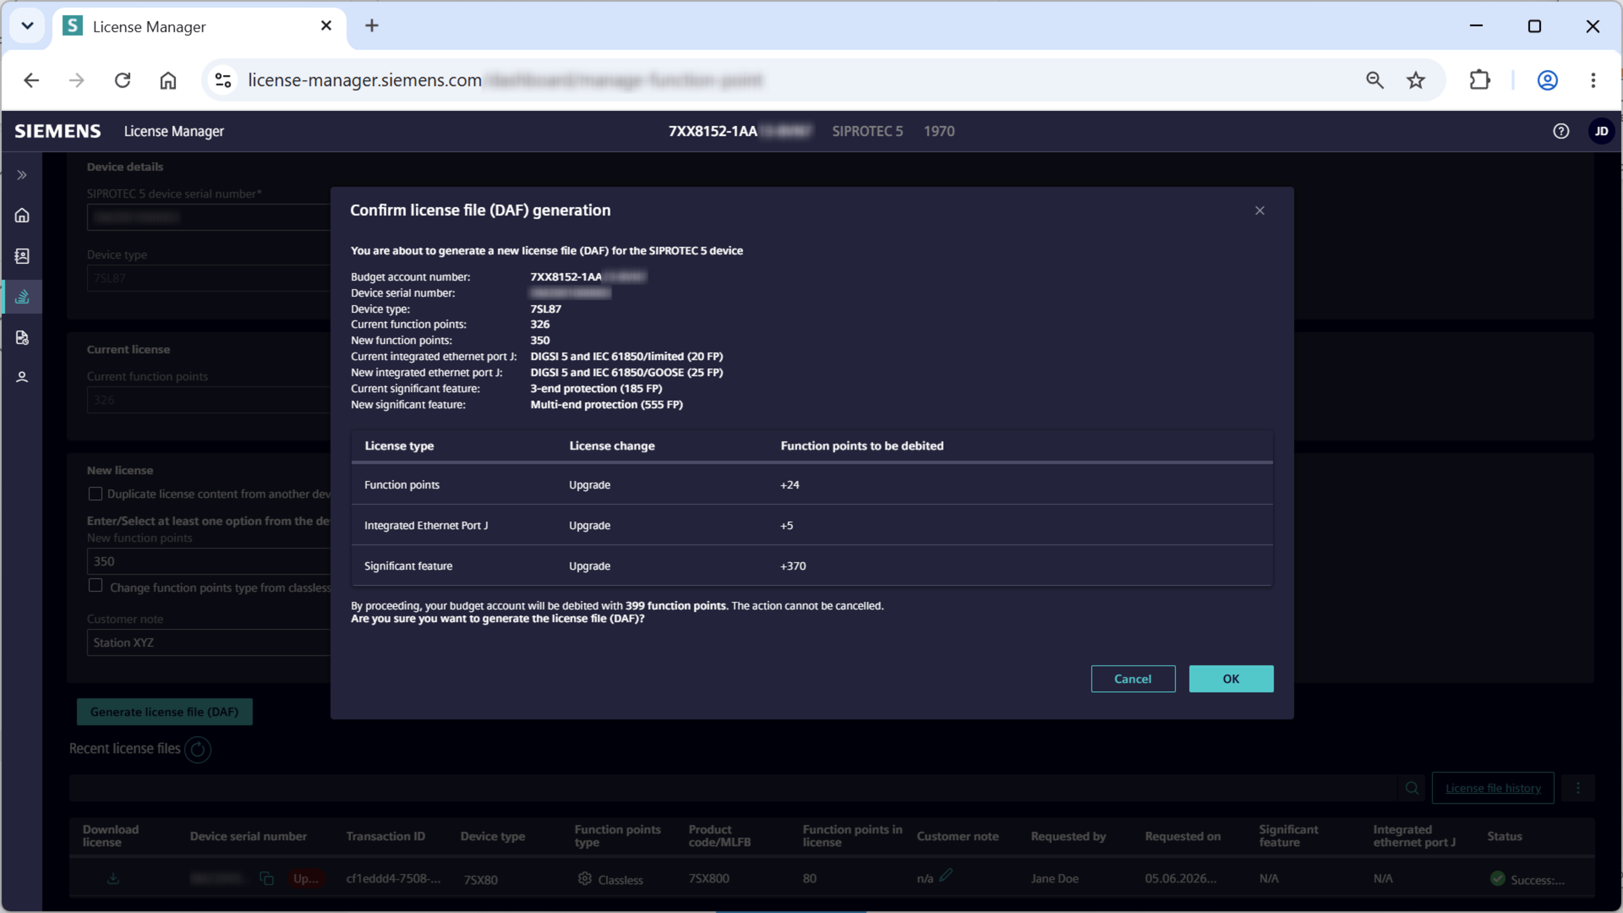Click the device serial number field
1623x913 pixels.
[x=209, y=218]
